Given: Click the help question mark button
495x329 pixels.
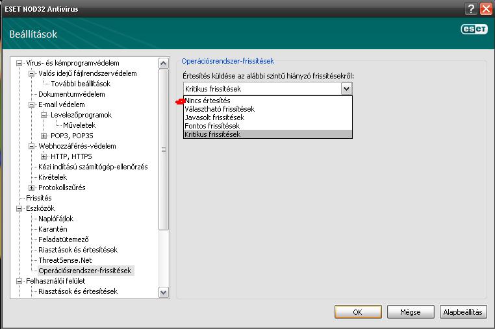Looking at the screenshot, I should tap(471, 9).
